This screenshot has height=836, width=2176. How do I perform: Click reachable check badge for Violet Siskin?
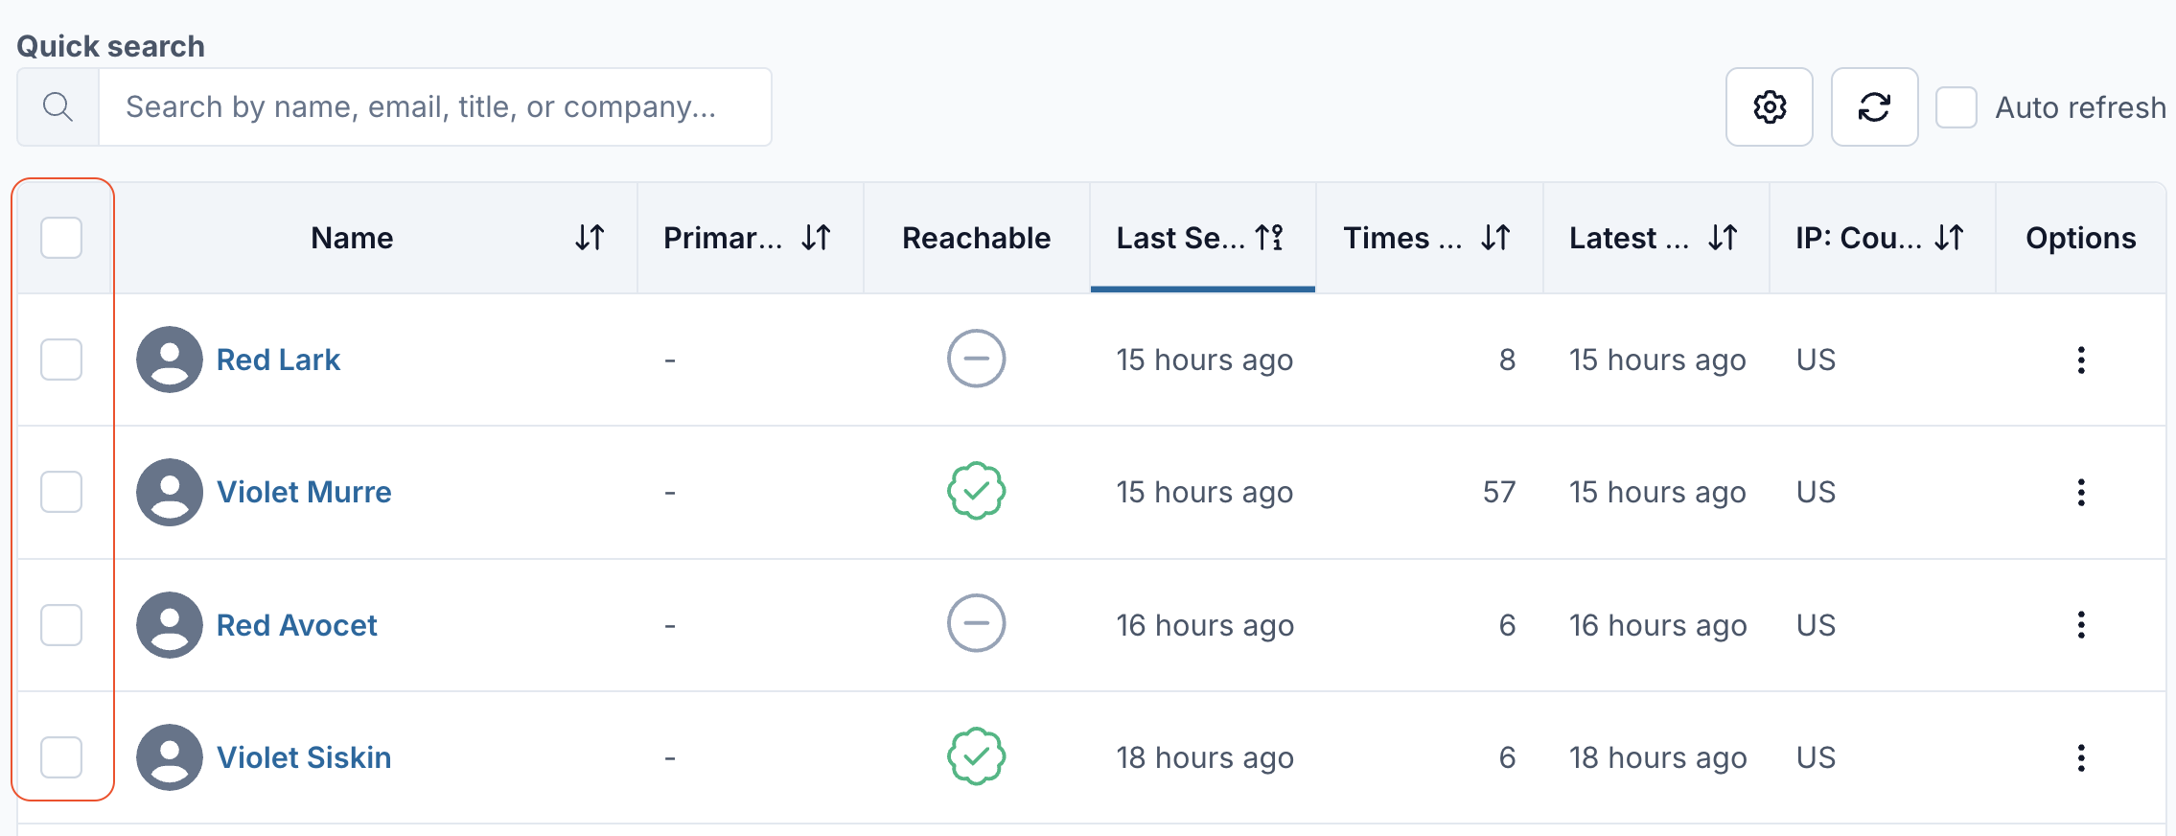[x=976, y=756]
